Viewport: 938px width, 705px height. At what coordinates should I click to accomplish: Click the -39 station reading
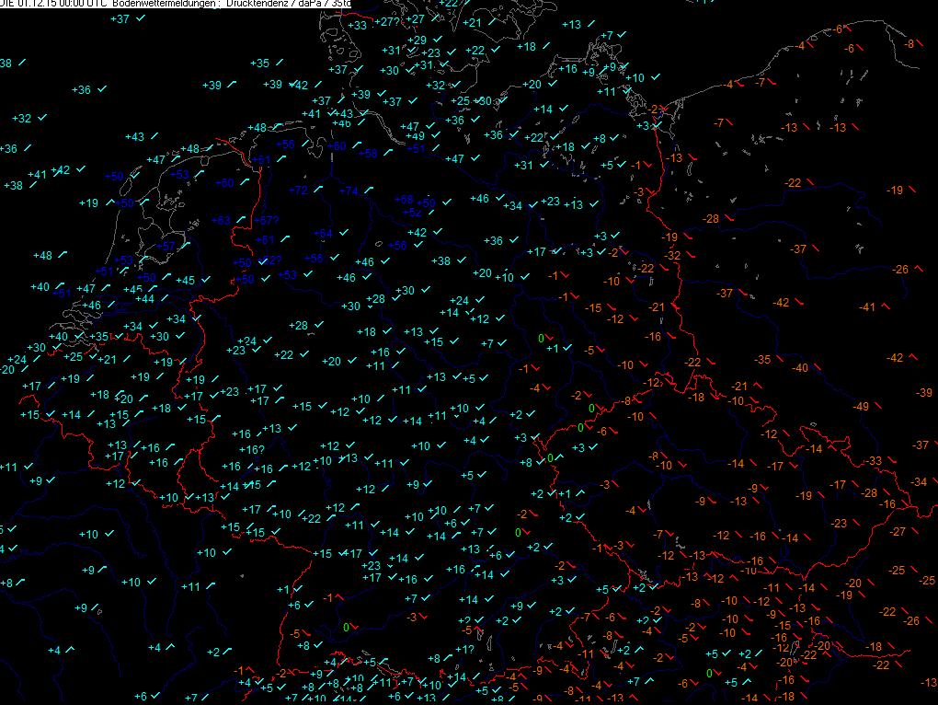[924, 393]
